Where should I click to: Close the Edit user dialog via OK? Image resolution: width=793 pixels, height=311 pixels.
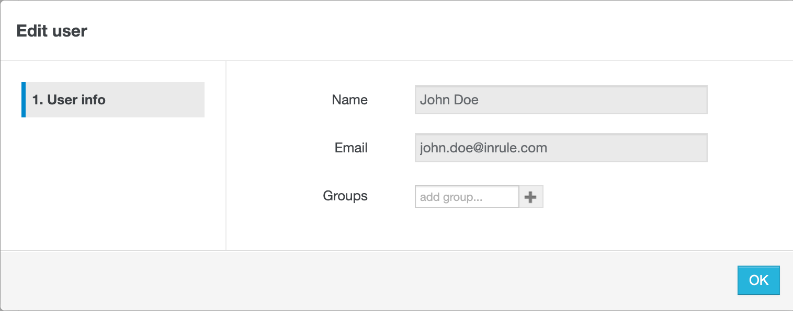(x=758, y=280)
